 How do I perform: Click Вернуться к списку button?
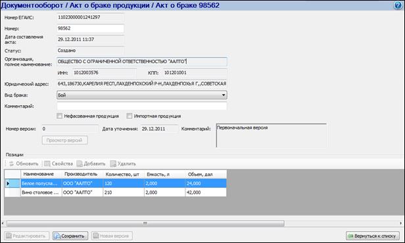(x=372, y=236)
